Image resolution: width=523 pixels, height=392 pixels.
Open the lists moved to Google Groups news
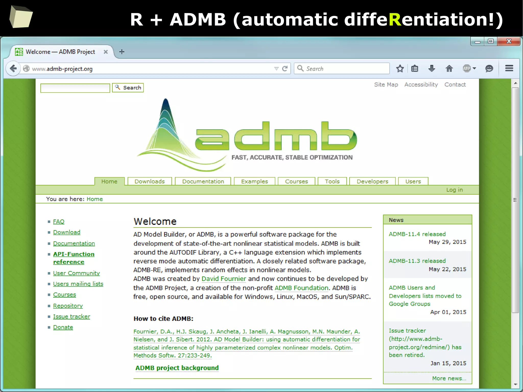(x=425, y=296)
